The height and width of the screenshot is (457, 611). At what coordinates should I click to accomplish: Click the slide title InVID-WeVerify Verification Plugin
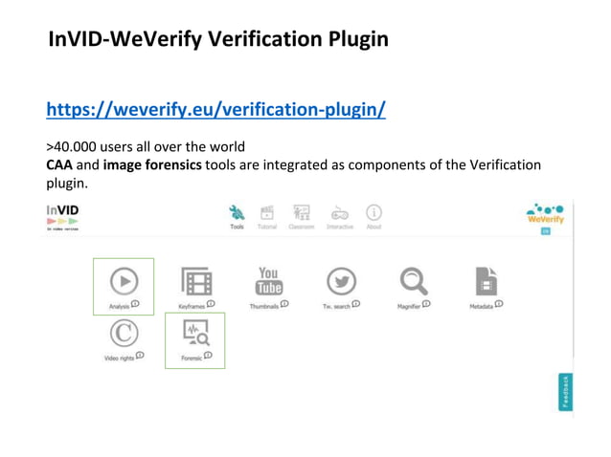[218, 39]
